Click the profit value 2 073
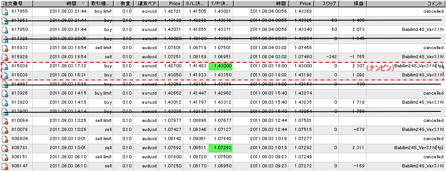This screenshot has height=171, width=446. [358, 30]
